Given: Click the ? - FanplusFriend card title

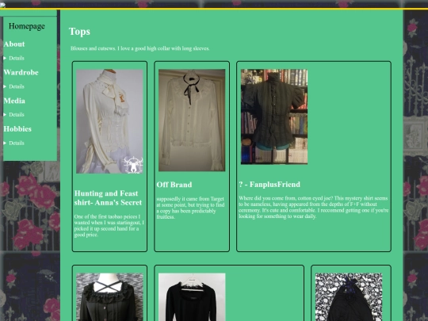Looking at the screenshot, I should 269,185.
